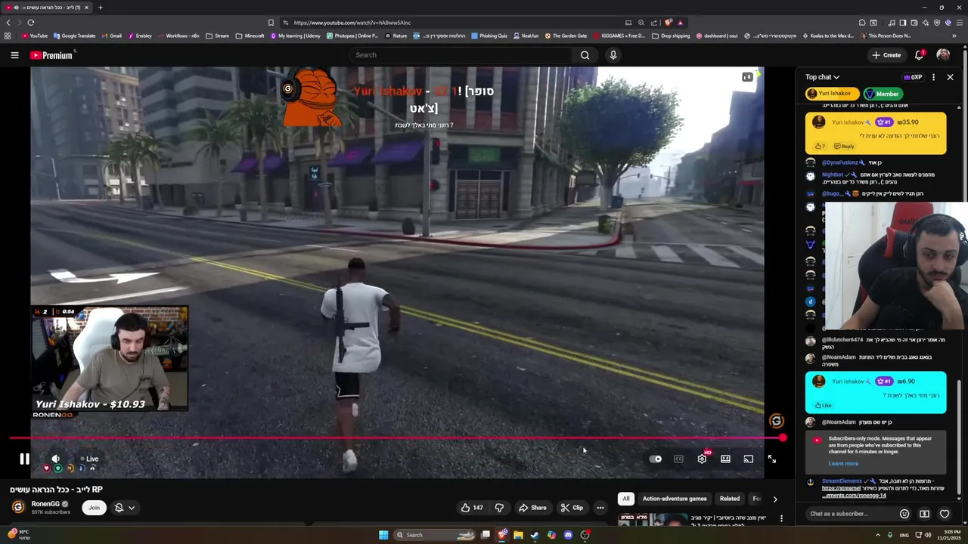This screenshot has height=544, width=968.
Task: Open the notification preference dropdown beside Join
Action: 124,508
